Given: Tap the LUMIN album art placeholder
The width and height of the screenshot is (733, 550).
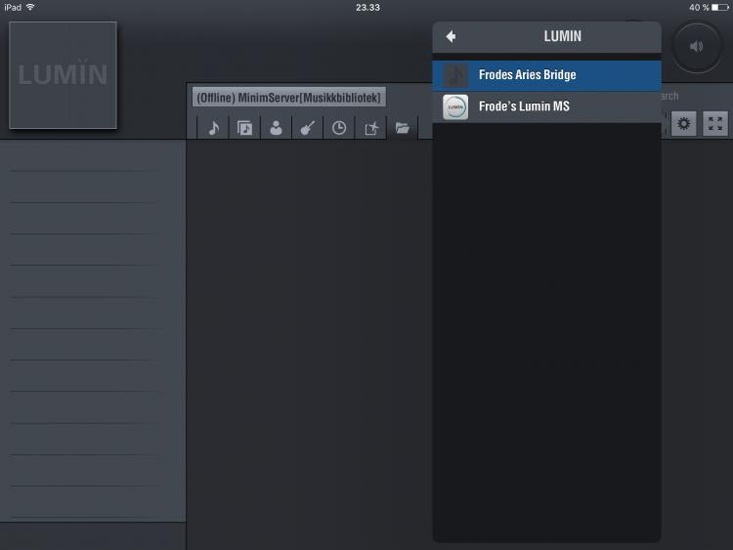Looking at the screenshot, I should (x=64, y=75).
